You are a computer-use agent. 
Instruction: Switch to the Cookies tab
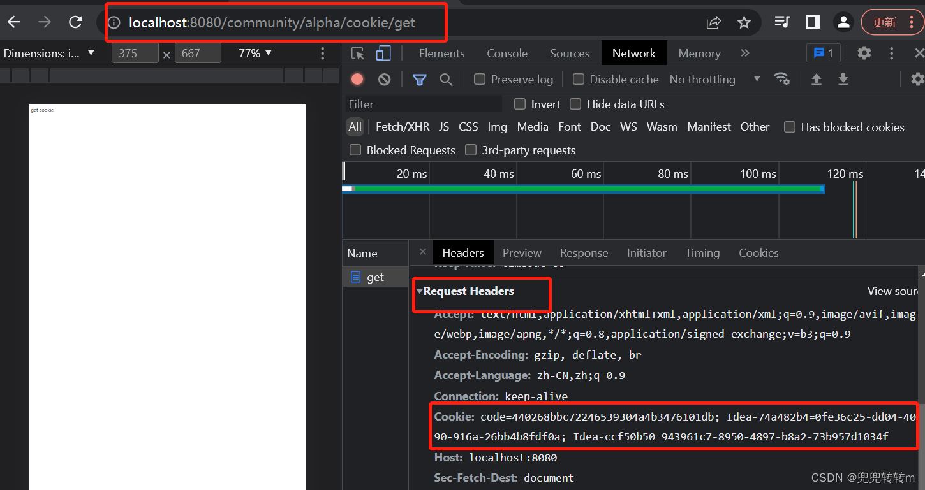(759, 253)
